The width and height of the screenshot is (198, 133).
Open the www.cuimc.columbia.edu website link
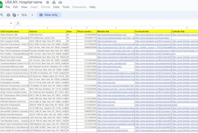tap(112, 63)
